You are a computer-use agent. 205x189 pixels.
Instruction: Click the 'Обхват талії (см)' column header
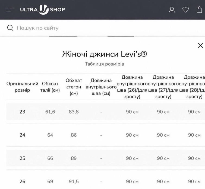point(50,87)
